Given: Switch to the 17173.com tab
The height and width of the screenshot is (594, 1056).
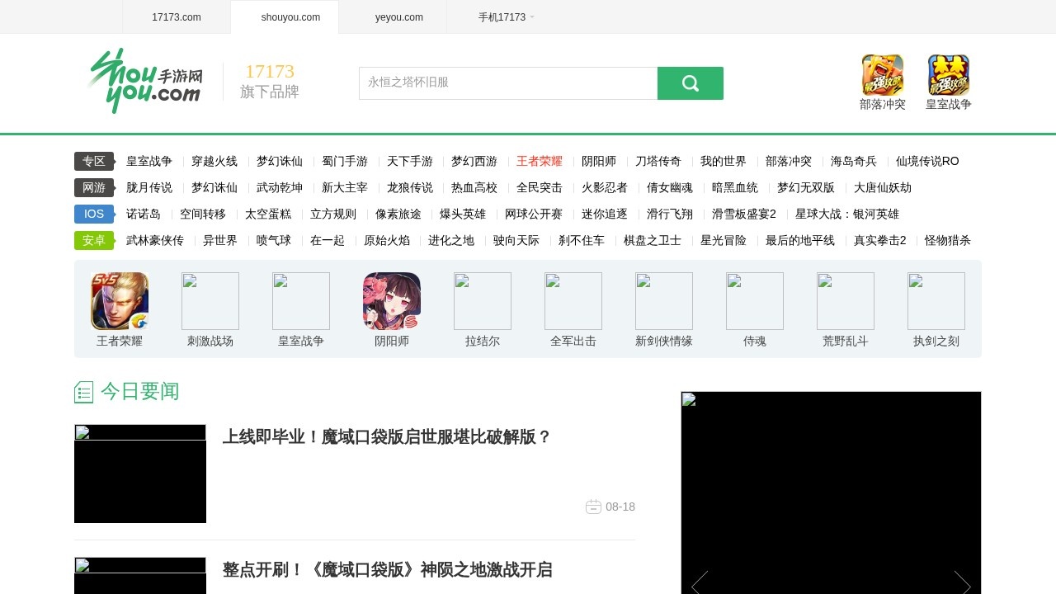Looking at the screenshot, I should point(177,17).
